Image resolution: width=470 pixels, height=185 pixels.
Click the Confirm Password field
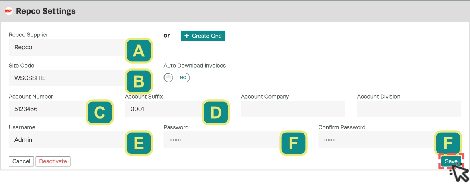[390, 140]
